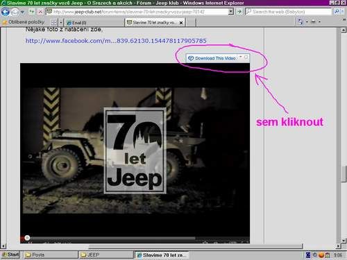Viewport: 347px width, 260px height.
Task: Open a new blank tab
Action: click(x=191, y=23)
